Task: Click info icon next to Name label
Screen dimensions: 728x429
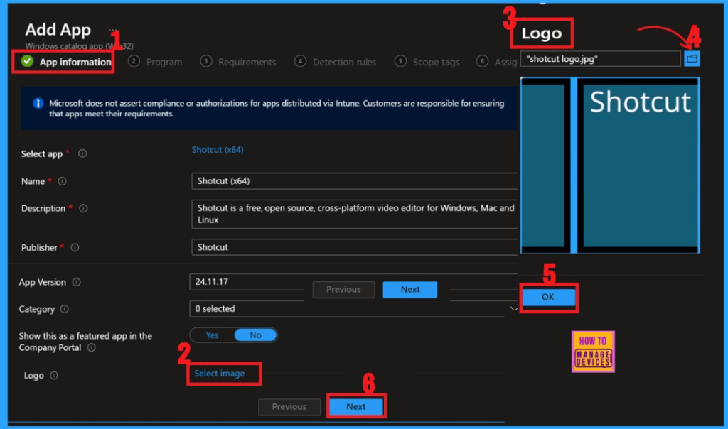Action: 62,181
